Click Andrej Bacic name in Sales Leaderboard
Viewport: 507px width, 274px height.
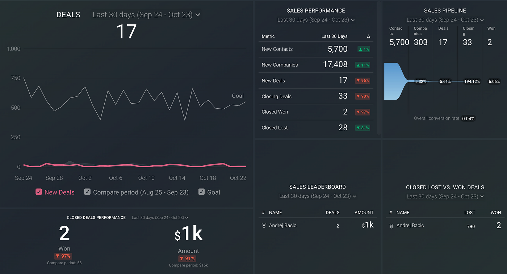click(x=282, y=226)
